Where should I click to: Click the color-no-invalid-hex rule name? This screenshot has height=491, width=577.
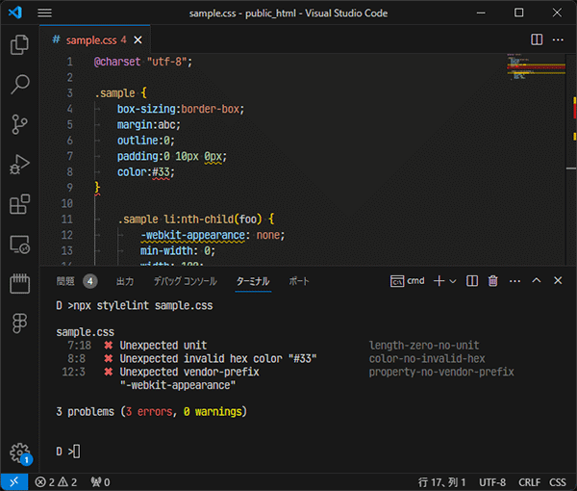(427, 359)
